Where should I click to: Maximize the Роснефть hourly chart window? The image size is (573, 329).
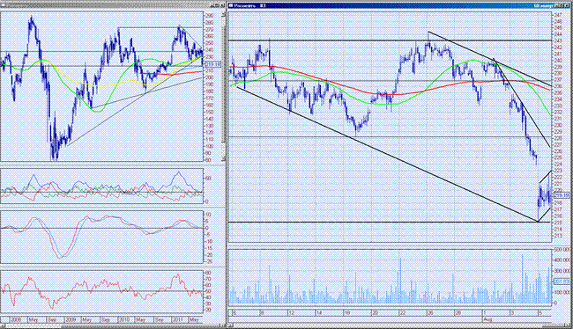coord(562,5)
